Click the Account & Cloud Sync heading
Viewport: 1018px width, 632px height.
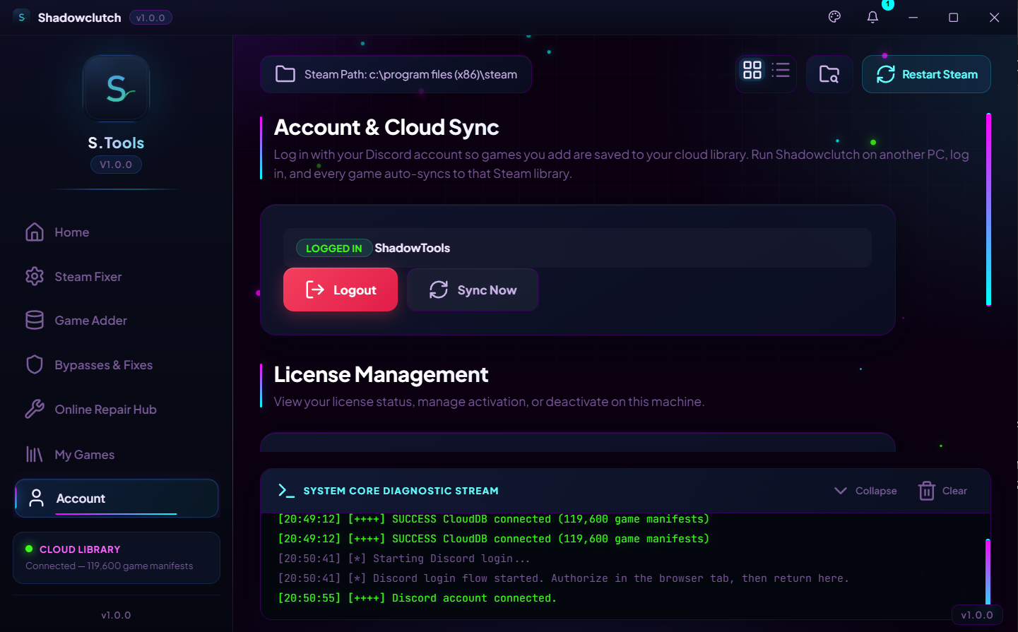pyautogui.click(x=386, y=127)
